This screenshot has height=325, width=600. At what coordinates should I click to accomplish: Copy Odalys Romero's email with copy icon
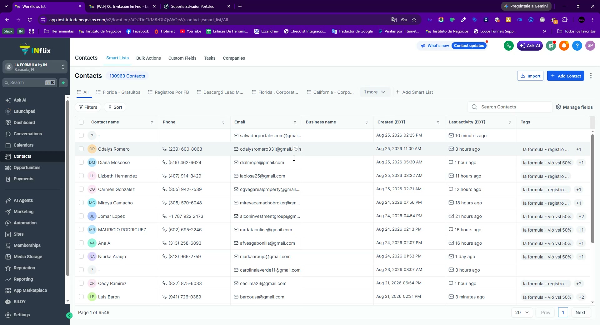(x=296, y=149)
